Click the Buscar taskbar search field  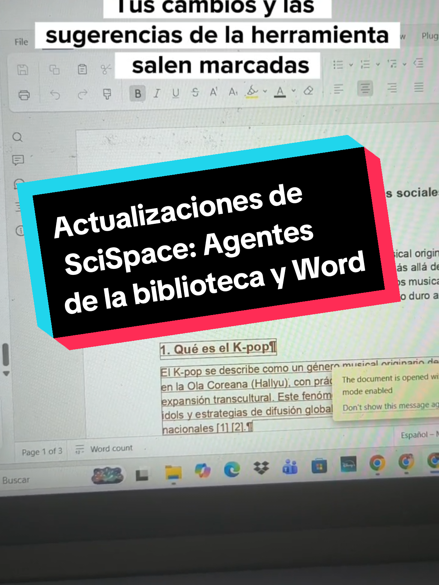click(x=16, y=480)
